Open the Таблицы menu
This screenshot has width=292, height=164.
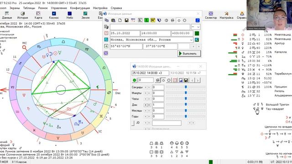pos(29,8)
